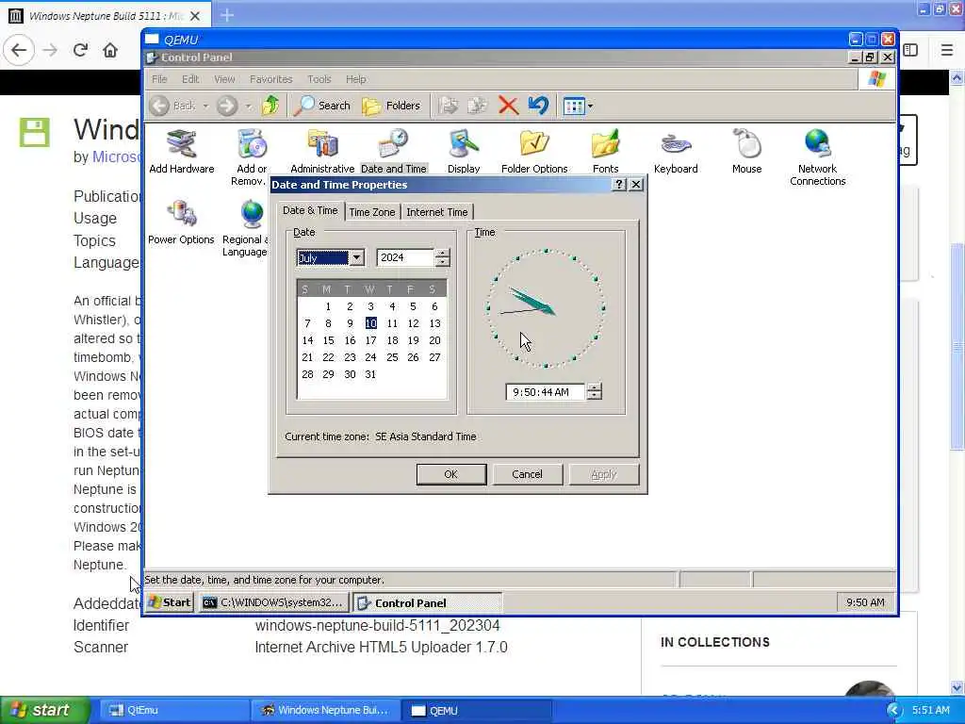The image size is (965, 724).
Task: Open the Tools menu
Action: (x=319, y=79)
